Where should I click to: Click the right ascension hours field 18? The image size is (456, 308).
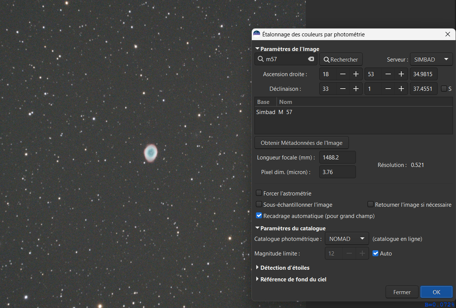coord(328,74)
